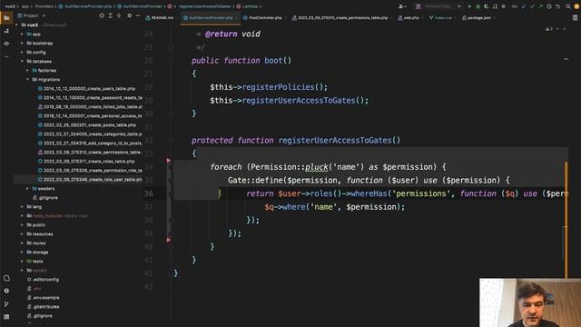Open Project panel options gear icon

(129, 15)
